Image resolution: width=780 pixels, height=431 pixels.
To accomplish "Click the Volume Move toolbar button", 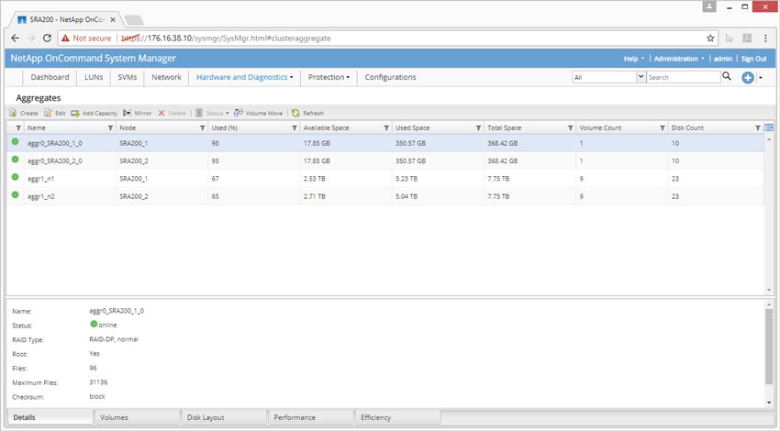I will pos(258,113).
